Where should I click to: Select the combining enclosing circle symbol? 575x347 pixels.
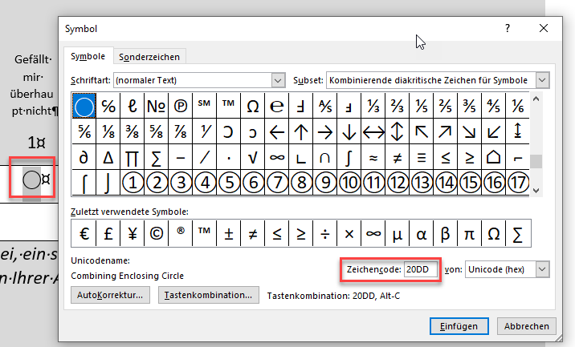coord(84,106)
